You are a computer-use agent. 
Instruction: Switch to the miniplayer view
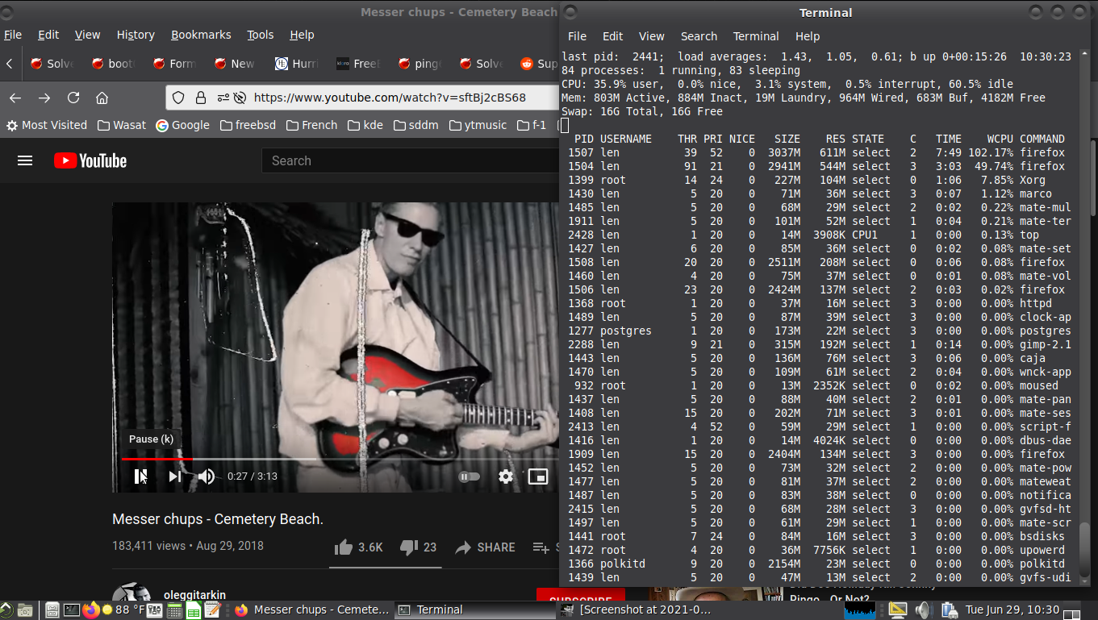pyautogui.click(x=538, y=476)
